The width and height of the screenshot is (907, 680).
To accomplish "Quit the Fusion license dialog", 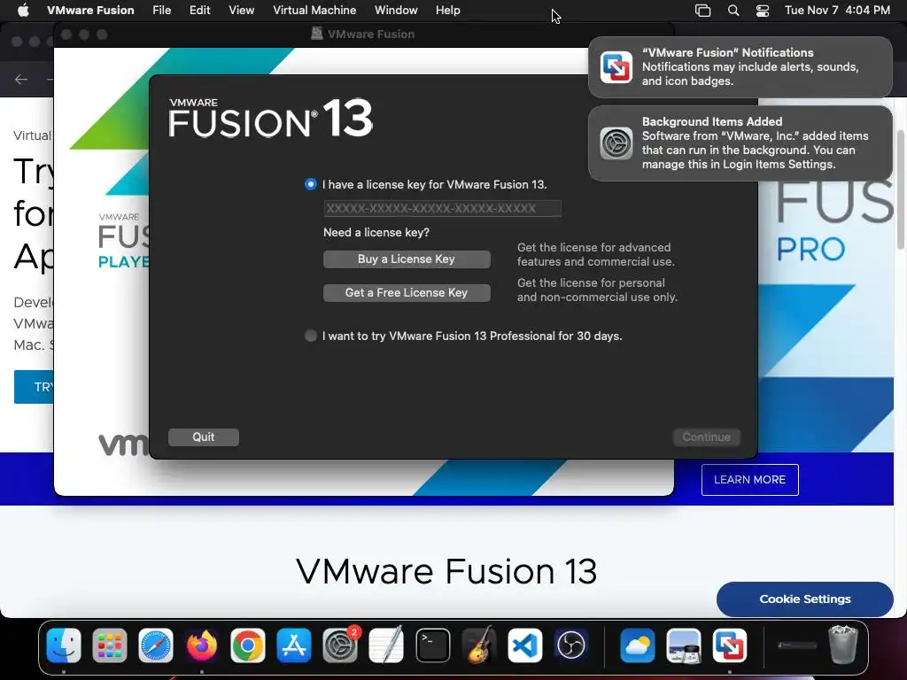I will tap(204, 437).
